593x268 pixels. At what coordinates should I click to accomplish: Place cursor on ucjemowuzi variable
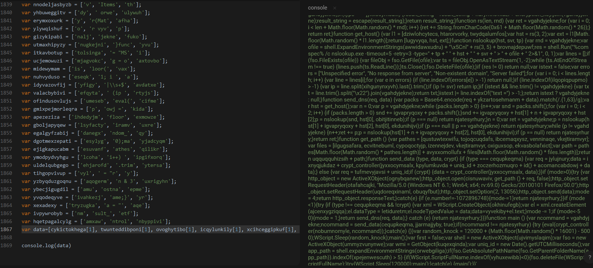point(48,61)
